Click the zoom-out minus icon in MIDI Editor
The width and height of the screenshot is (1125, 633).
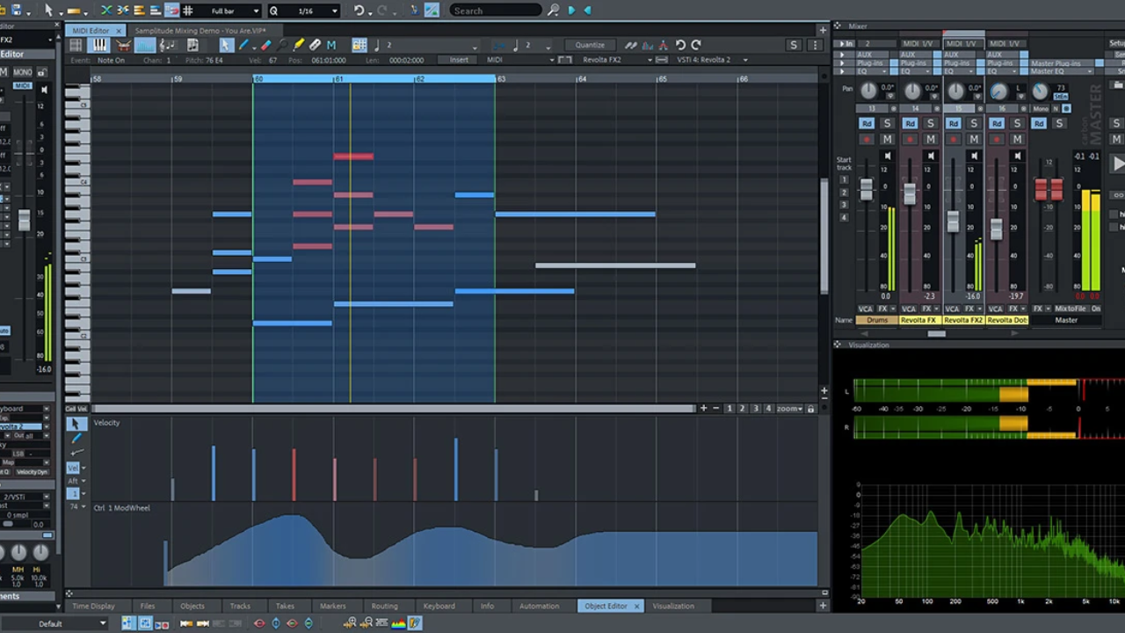[x=716, y=409]
